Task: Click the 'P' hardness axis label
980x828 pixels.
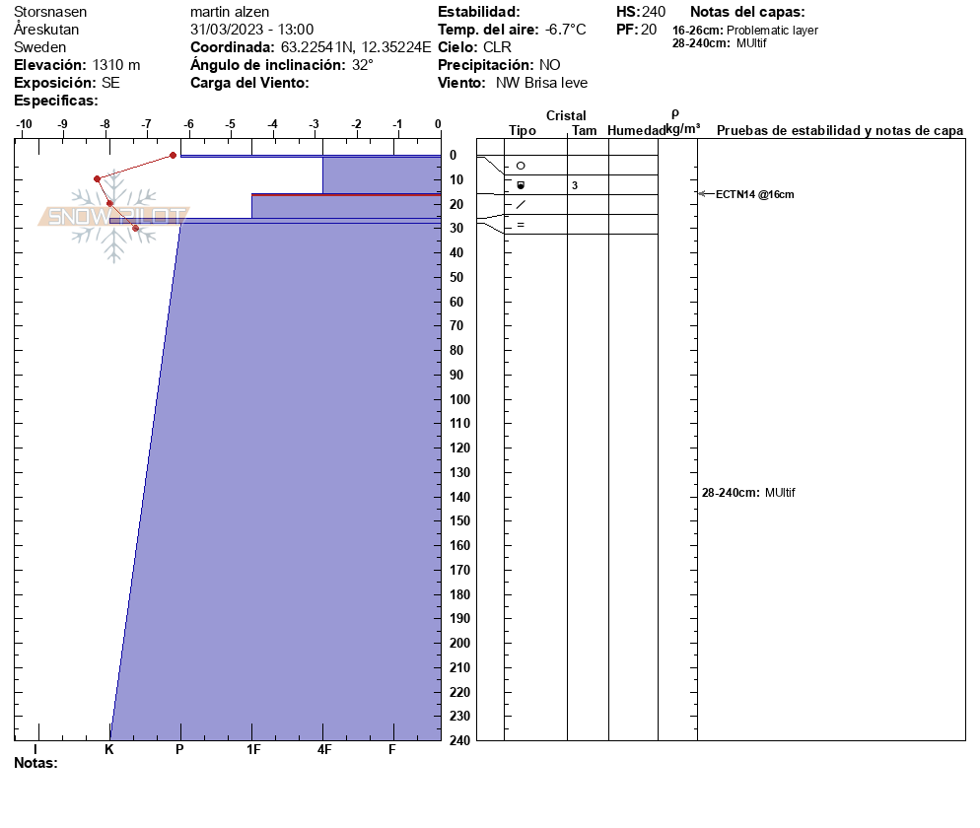Action: point(179,749)
